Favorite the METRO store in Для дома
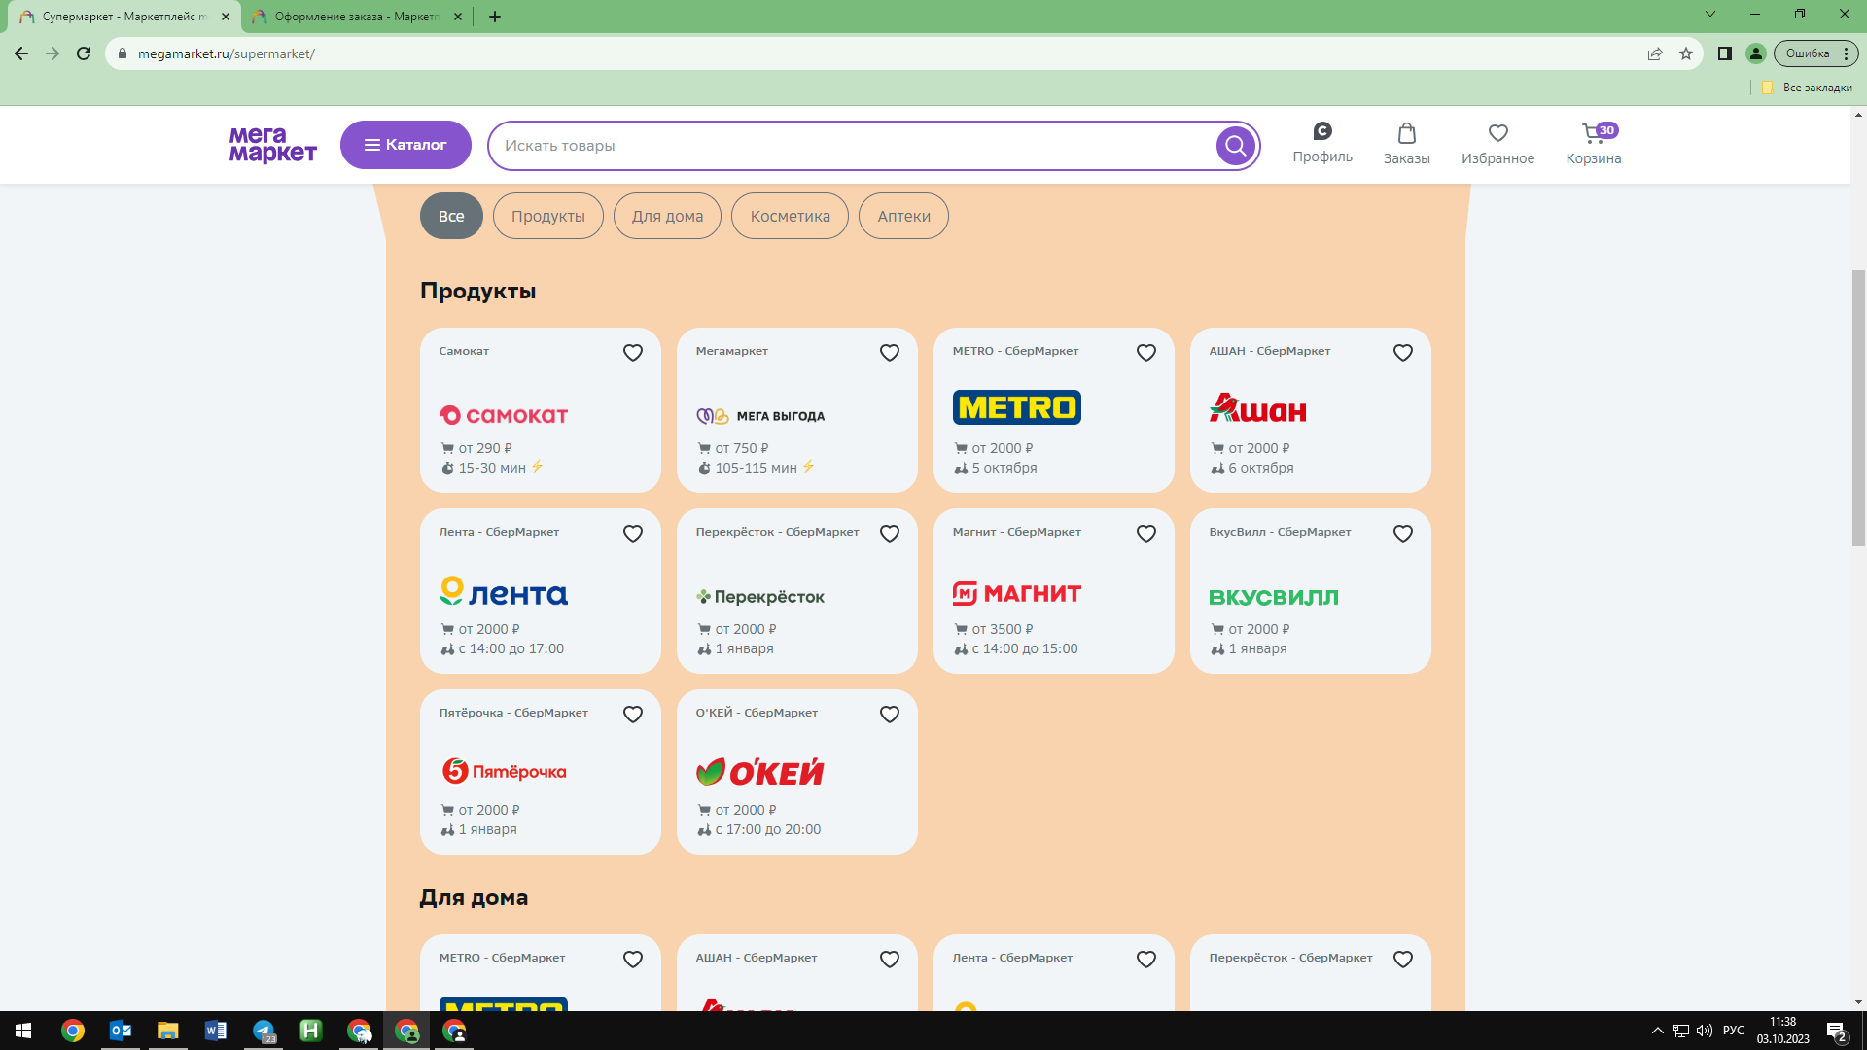Viewport: 1867px width, 1050px height. (x=633, y=960)
